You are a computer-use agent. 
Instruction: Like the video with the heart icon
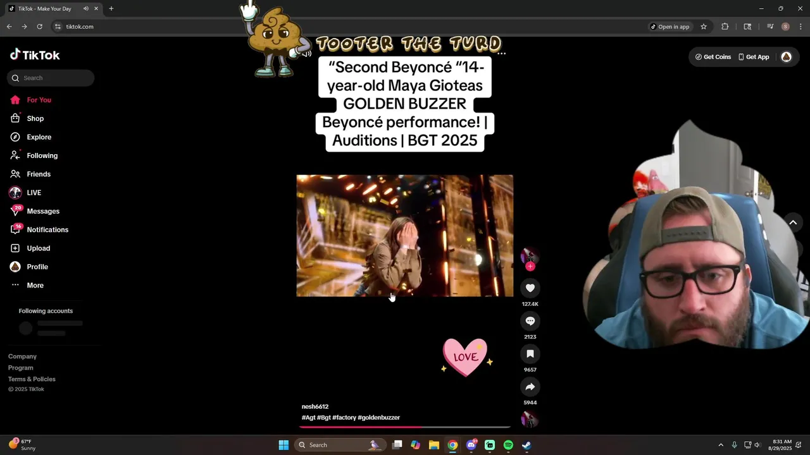530,288
